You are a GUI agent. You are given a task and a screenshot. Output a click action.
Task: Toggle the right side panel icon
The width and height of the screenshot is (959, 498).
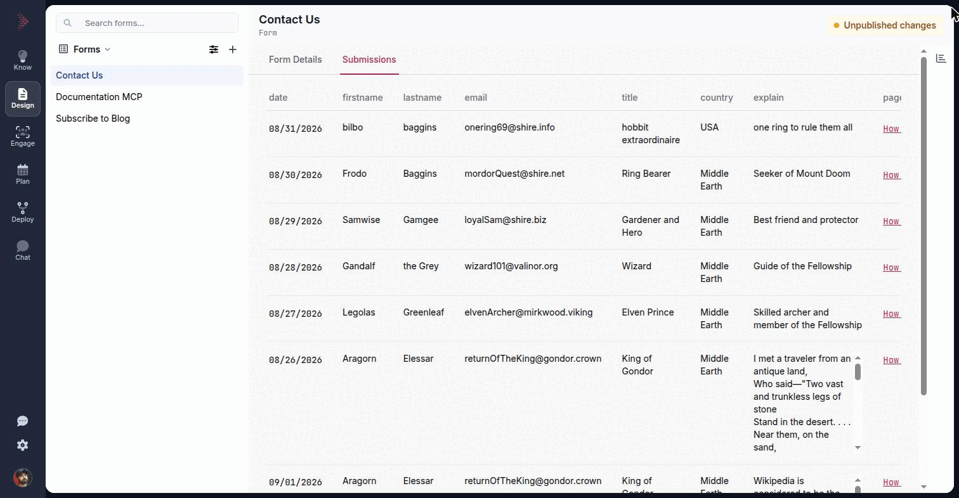[941, 58]
